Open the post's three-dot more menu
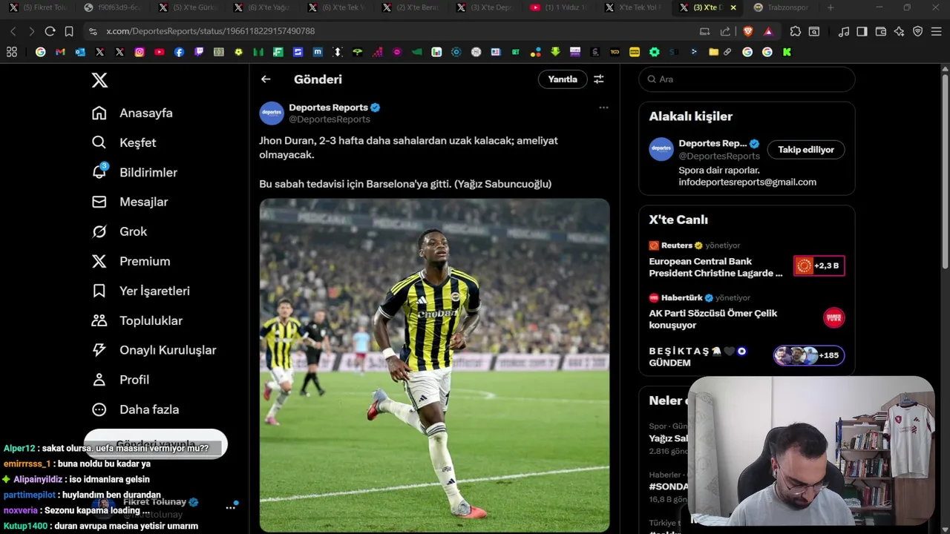The image size is (950, 534). (x=603, y=108)
